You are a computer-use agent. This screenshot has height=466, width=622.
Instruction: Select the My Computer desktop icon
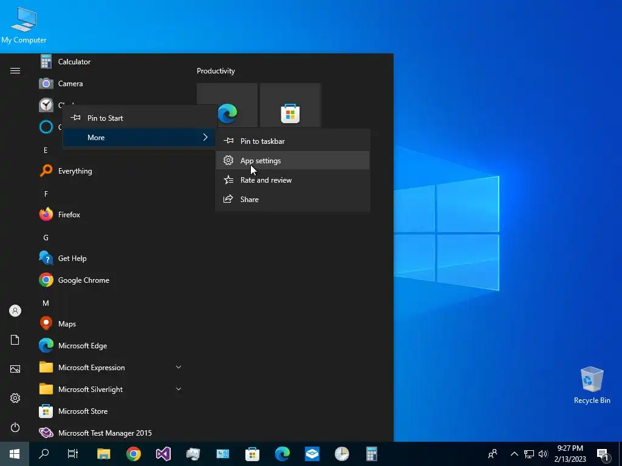point(24,24)
